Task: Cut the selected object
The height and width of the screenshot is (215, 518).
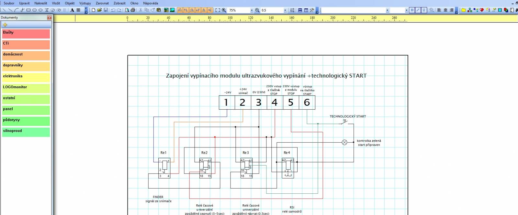Action: coord(141,10)
